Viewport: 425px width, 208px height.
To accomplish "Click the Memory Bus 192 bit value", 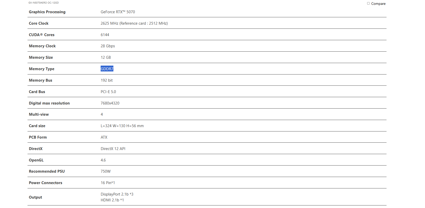I will point(107,80).
